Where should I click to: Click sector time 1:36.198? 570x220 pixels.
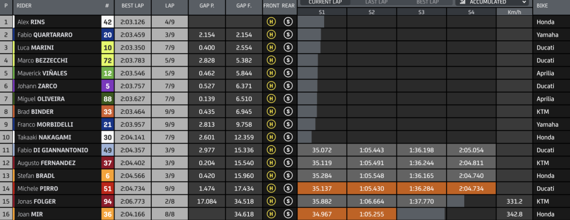point(421,150)
